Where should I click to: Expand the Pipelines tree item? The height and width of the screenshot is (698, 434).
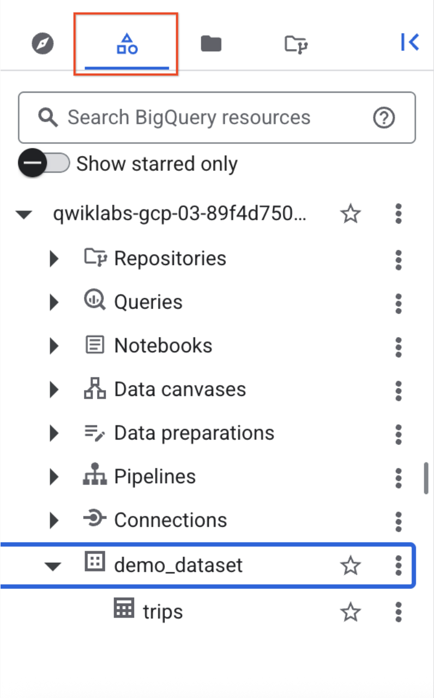[x=54, y=476]
